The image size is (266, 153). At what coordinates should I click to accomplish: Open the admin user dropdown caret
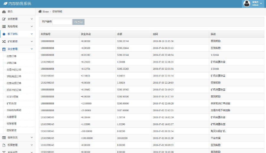[x=261, y=4]
